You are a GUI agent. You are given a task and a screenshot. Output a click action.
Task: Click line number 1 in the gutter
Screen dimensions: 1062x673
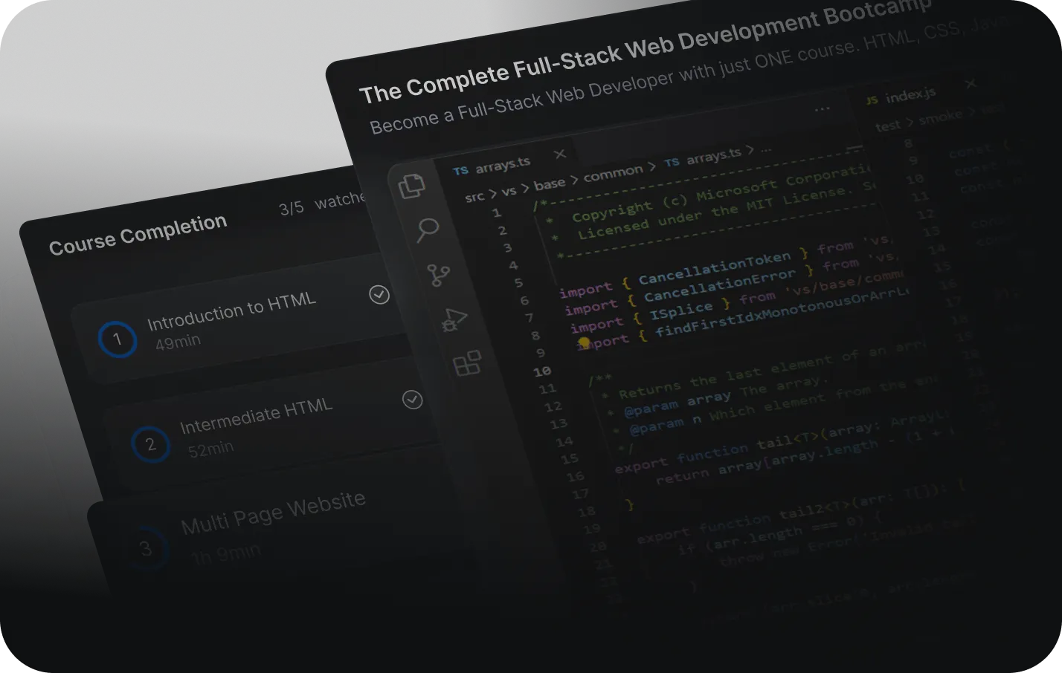497,212
